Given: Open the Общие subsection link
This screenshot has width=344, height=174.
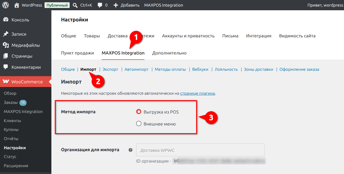Looking at the screenshot, I should (x=68, y=69).
